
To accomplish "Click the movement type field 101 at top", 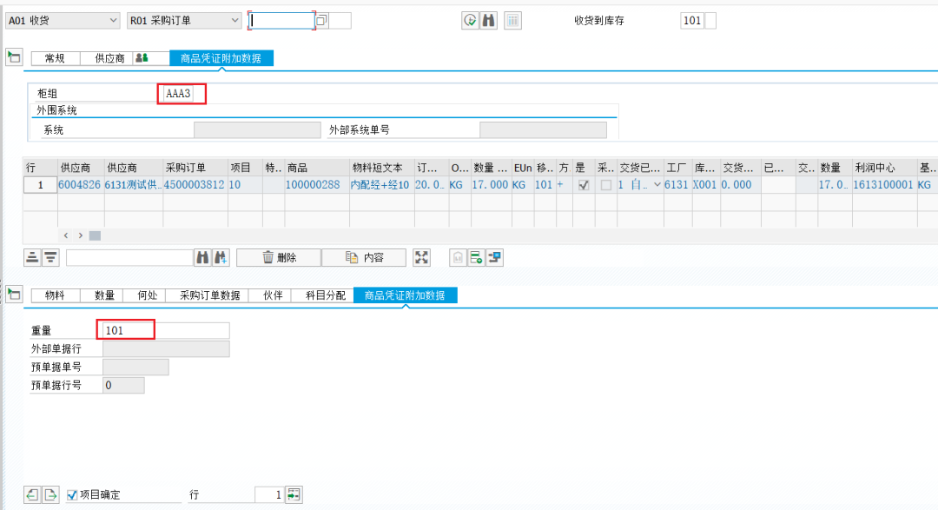I will point(692,20).
